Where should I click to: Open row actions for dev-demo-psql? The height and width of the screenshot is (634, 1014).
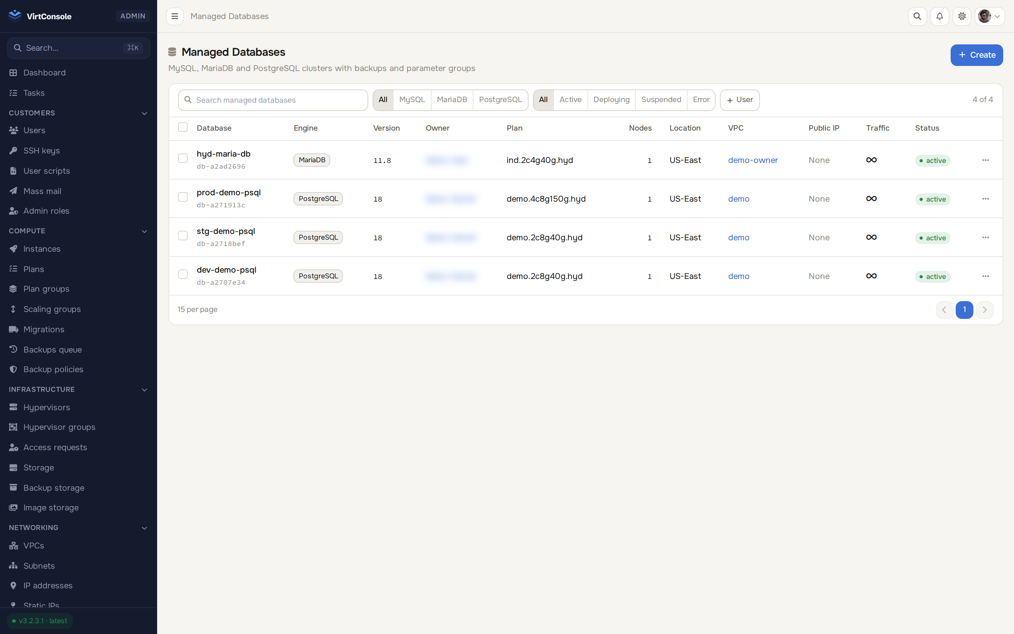985,276
